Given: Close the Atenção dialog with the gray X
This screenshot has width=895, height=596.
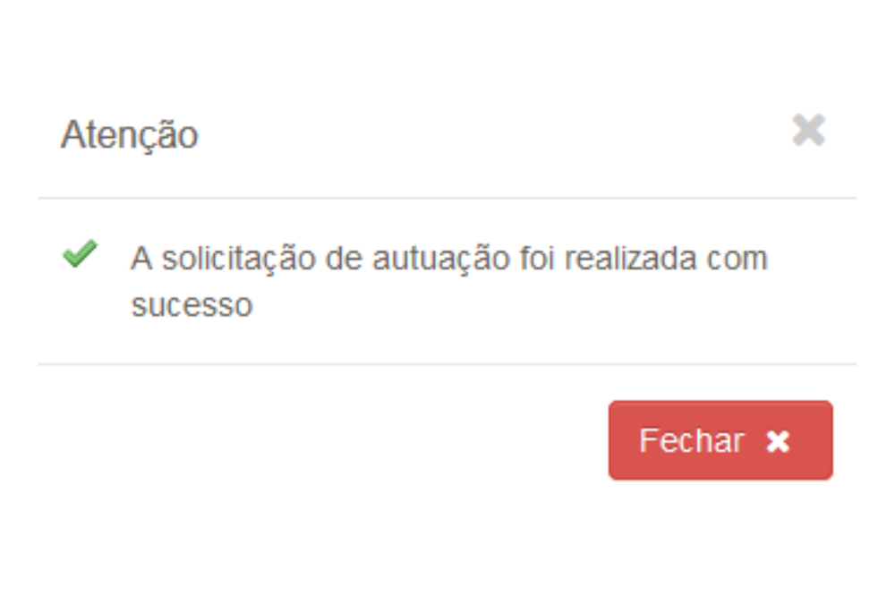Looking at the screenshot, I should [809, 130].
